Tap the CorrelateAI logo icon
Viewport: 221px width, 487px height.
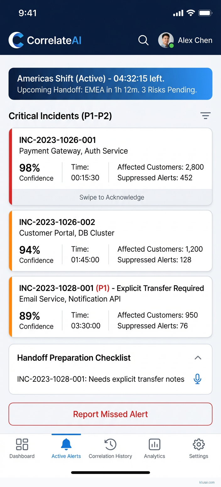coord(16,40)
